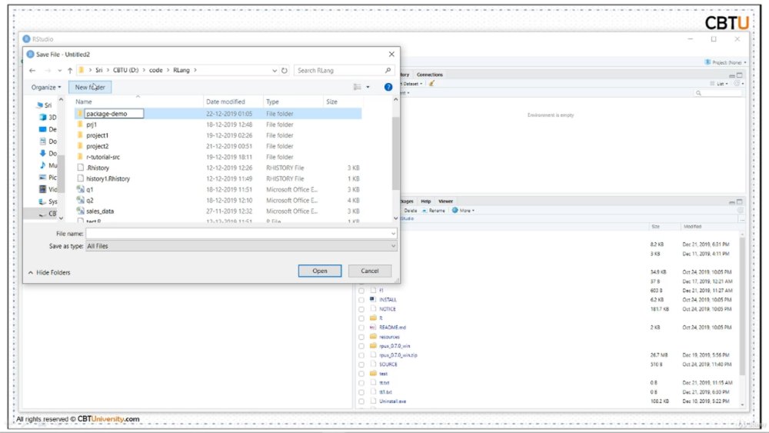Click the resources folder icon in Files pane
This screenshot has width=769, height=433.
tap(373, 336)
